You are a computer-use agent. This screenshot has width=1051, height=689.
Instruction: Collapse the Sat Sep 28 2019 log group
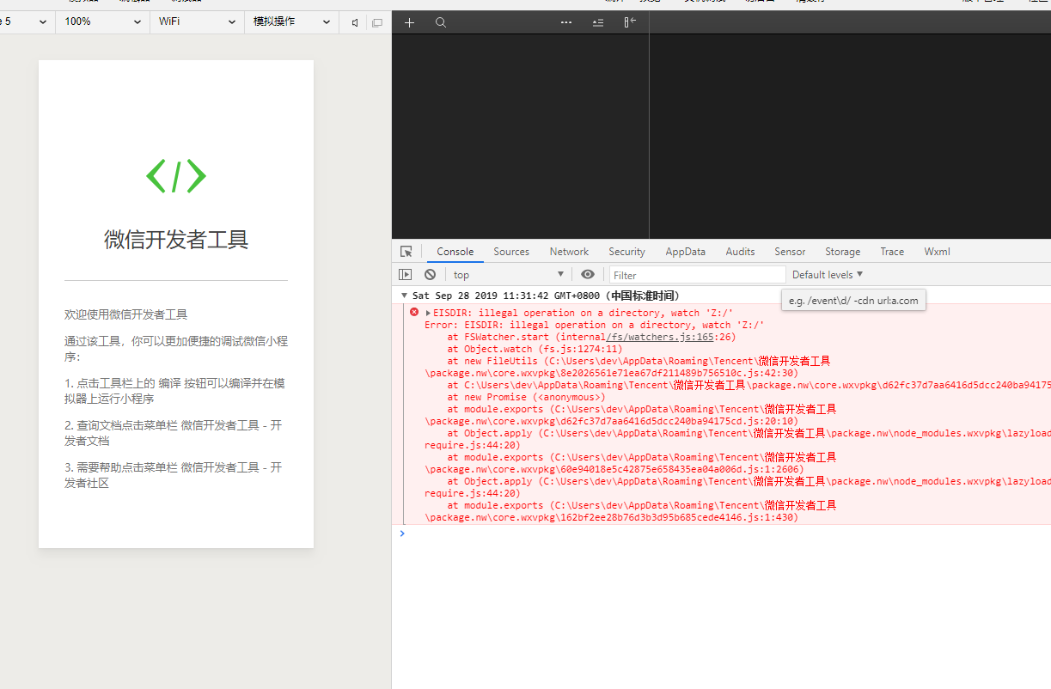pyautogui.click(x=404, y=296)
